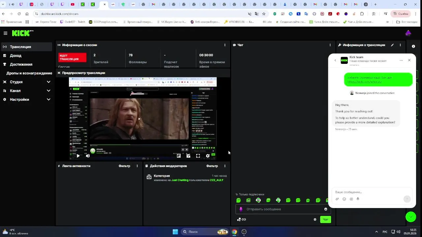Reload the page in Chrome
422x237 pixels.
coord(19,14)
